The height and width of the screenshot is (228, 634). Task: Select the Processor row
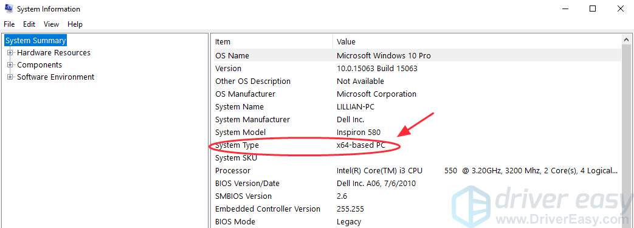point(417,171)
